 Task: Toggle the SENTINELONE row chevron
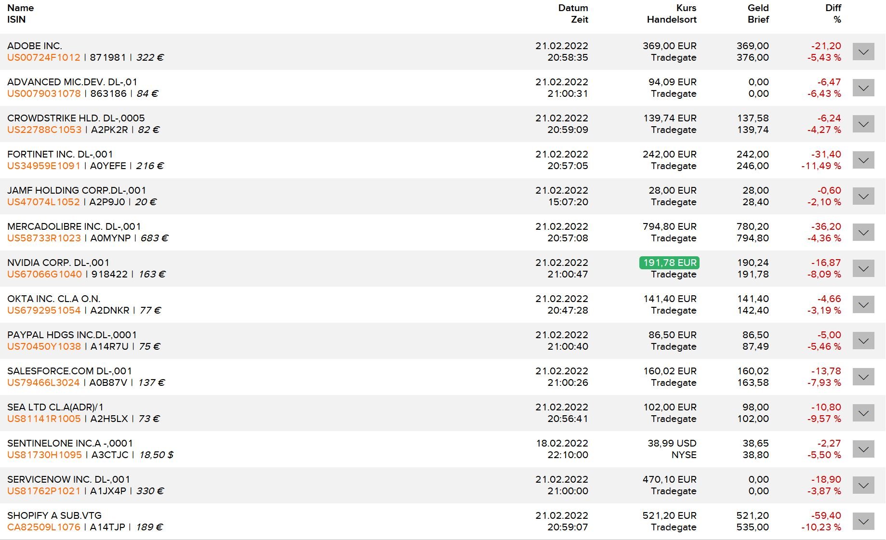(863, 449)
